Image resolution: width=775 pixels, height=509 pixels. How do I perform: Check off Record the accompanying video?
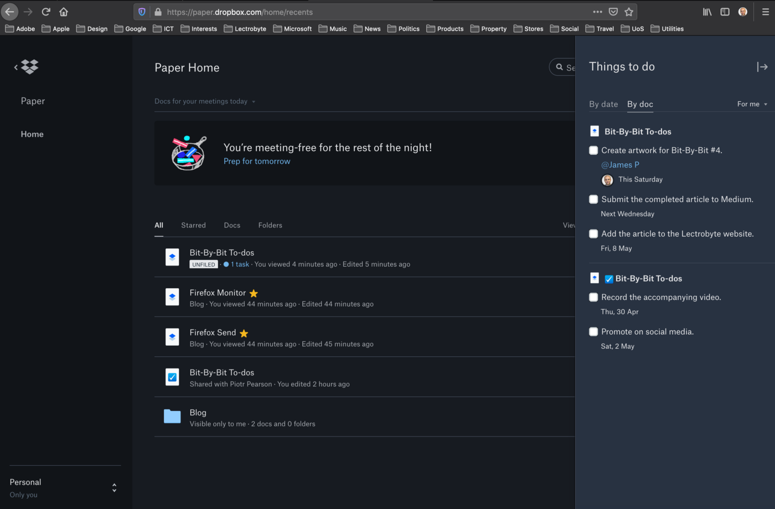point(593,297)
